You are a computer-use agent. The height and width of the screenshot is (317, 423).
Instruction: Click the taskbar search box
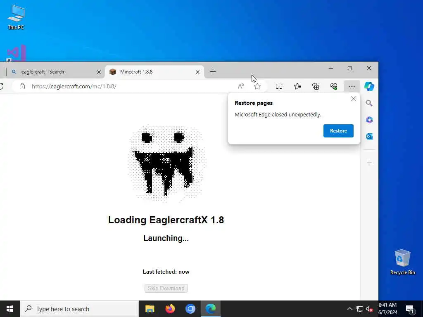point(79,309)
